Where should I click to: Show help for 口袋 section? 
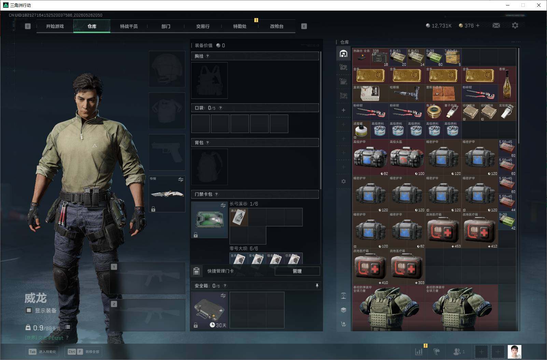[x=221, y=108]
